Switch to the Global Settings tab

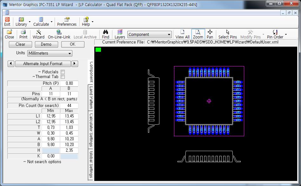pyautogui.click(x=91, y=164)
